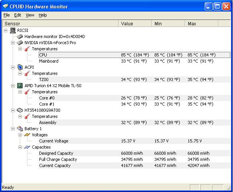Click the CPUID title bar app icon
Screen dimensions: 233x192
click(x=5, y=6)
